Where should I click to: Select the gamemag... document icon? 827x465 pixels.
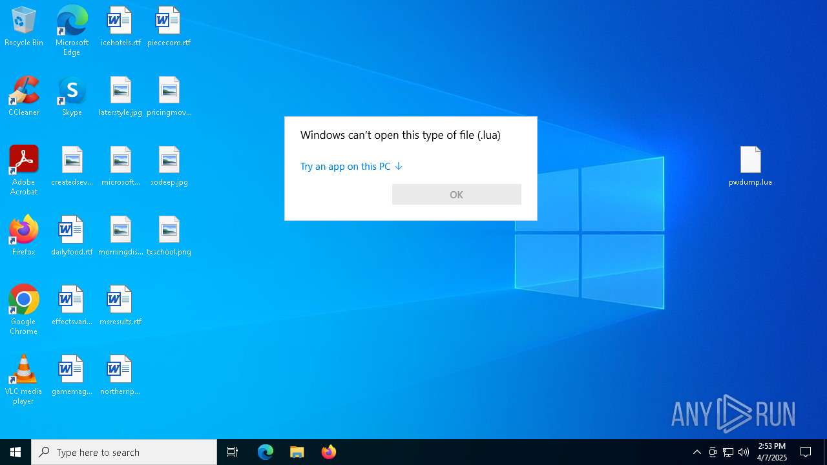point(72,376)
